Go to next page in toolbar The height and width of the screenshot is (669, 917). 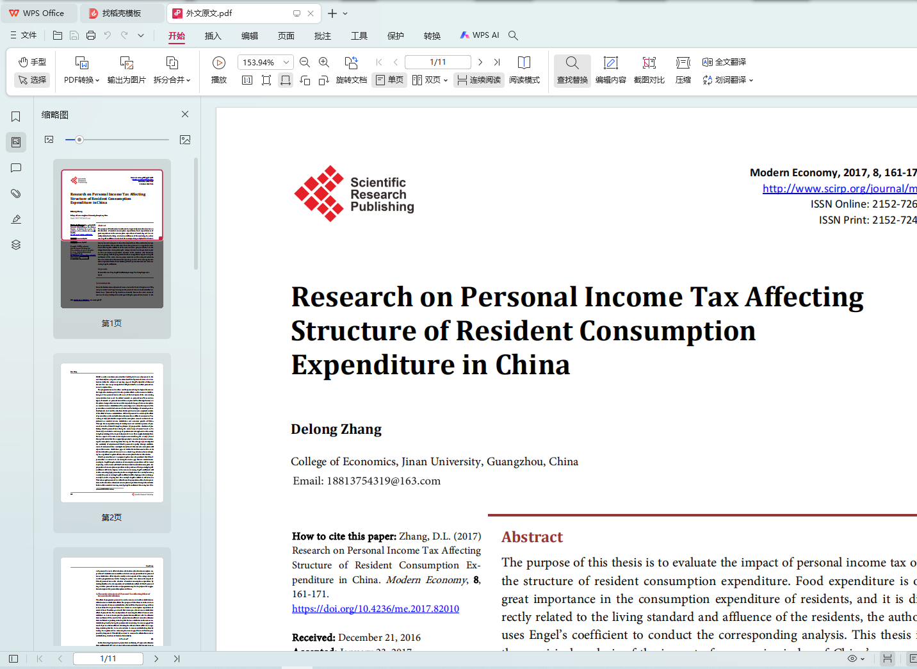click(x=480, y=62)
